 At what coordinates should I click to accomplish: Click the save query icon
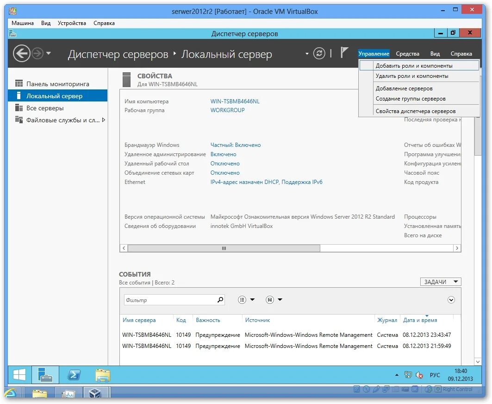coord(269,300)
